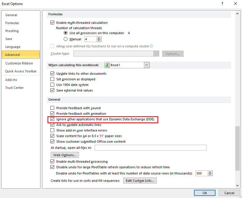The width and height of the screenshot is (242, 198).
Task: Open the Formulas options category
Action: coord(12,23)
